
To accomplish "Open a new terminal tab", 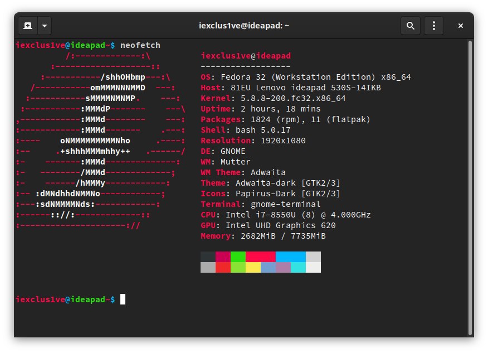I will (28, 26).
